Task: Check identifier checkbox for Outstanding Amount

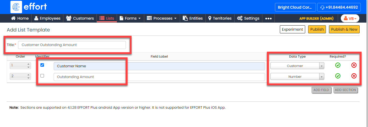Action: (x=42, y=76)
